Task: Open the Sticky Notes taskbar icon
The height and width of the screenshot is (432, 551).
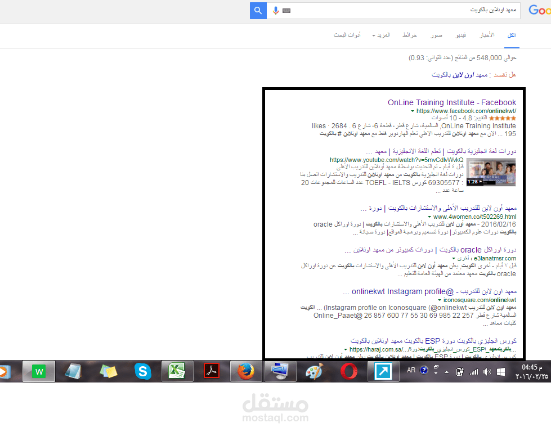Action: pyautogui.click(x=108, y=371)
